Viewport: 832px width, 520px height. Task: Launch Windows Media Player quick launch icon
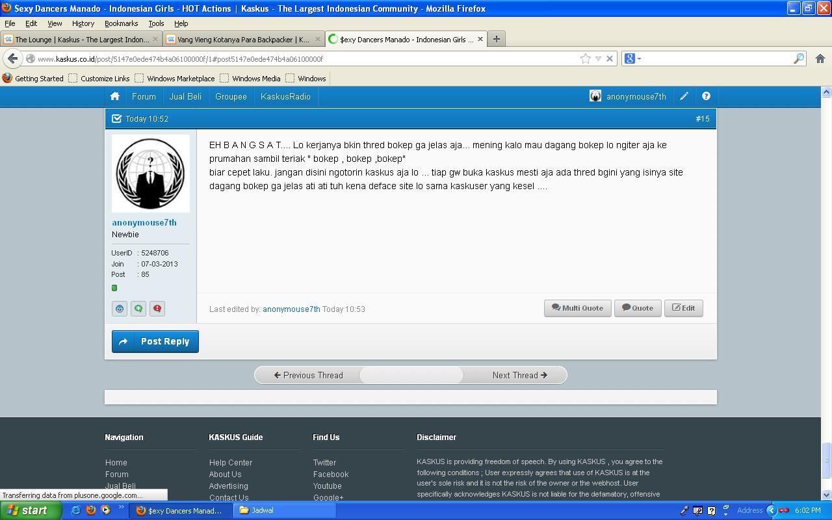pos(105,510)
